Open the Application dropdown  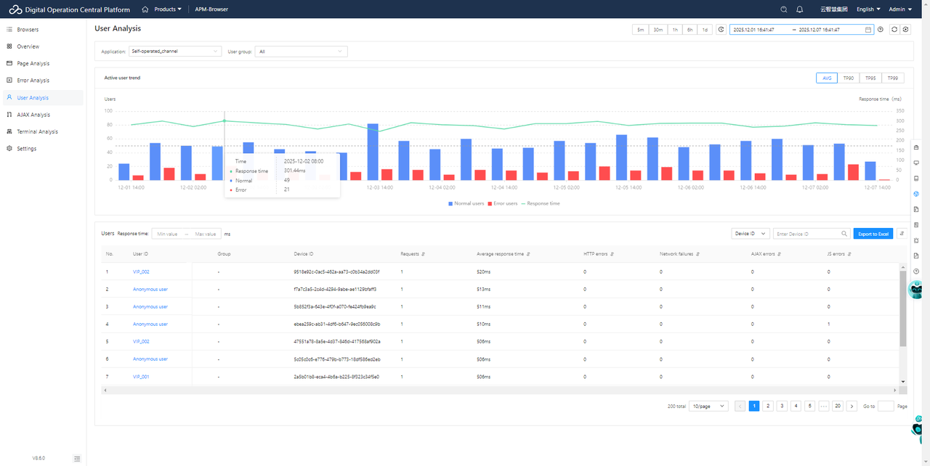pos(174,51)
